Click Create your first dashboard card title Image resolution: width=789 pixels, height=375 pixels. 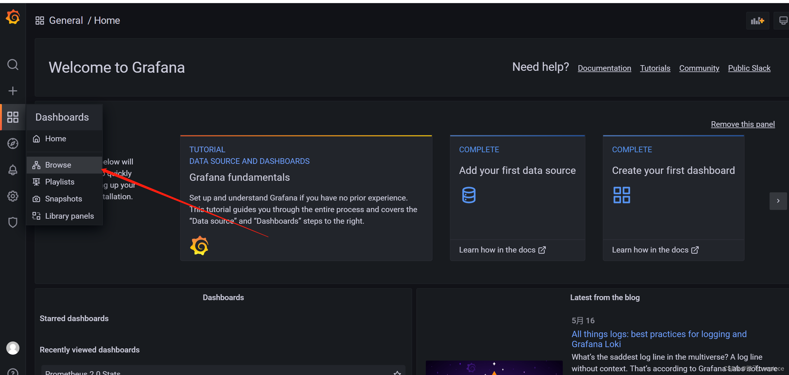[x=673, y=170]
